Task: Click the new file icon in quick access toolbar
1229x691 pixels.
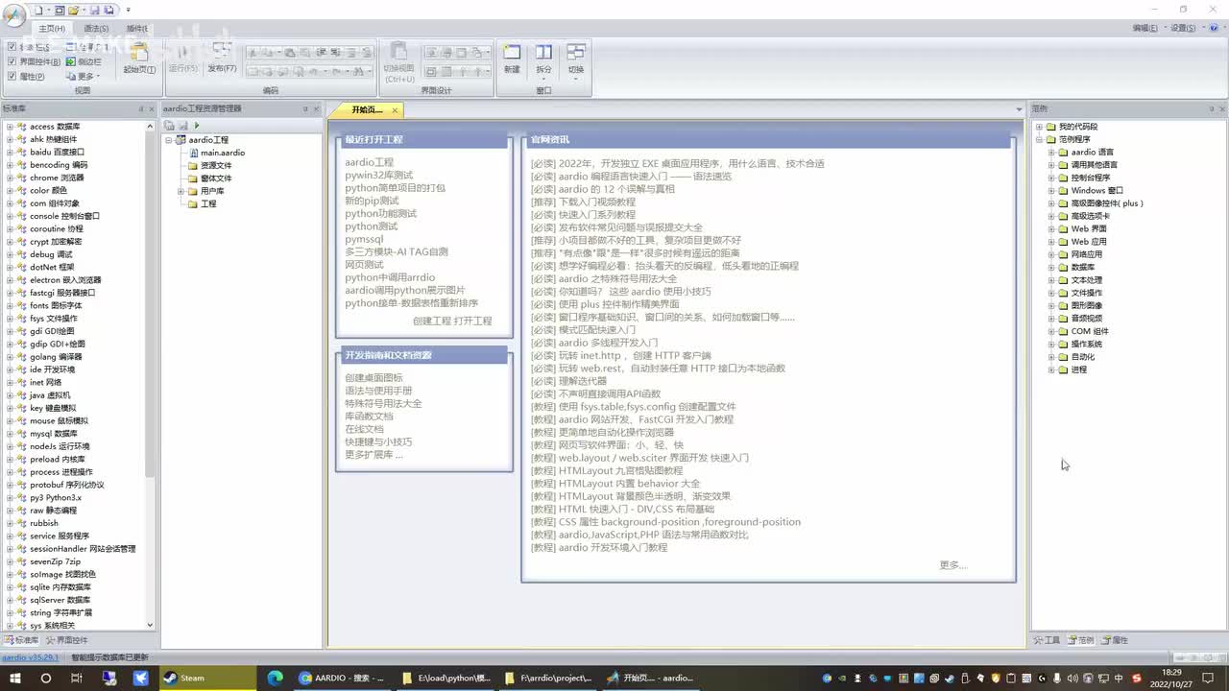Action: tap(38, 10)
